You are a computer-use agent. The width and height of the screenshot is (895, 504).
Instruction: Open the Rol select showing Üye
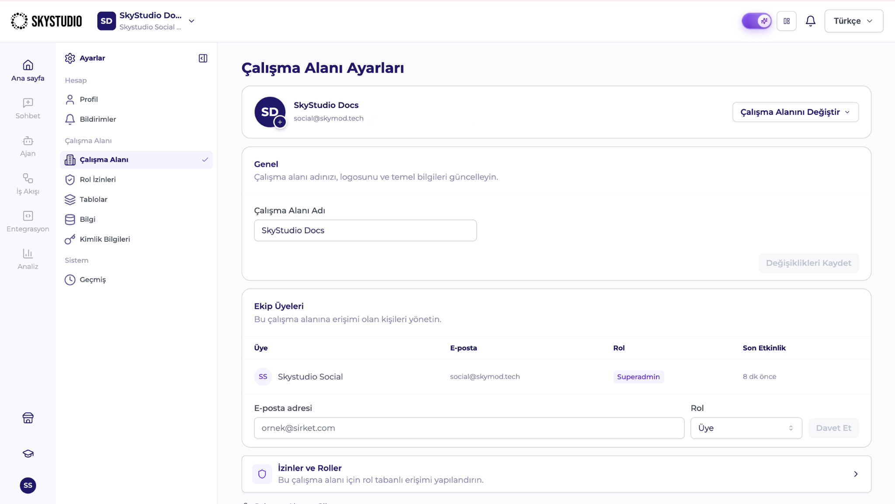pyautogui.click(x=746, y=428)
